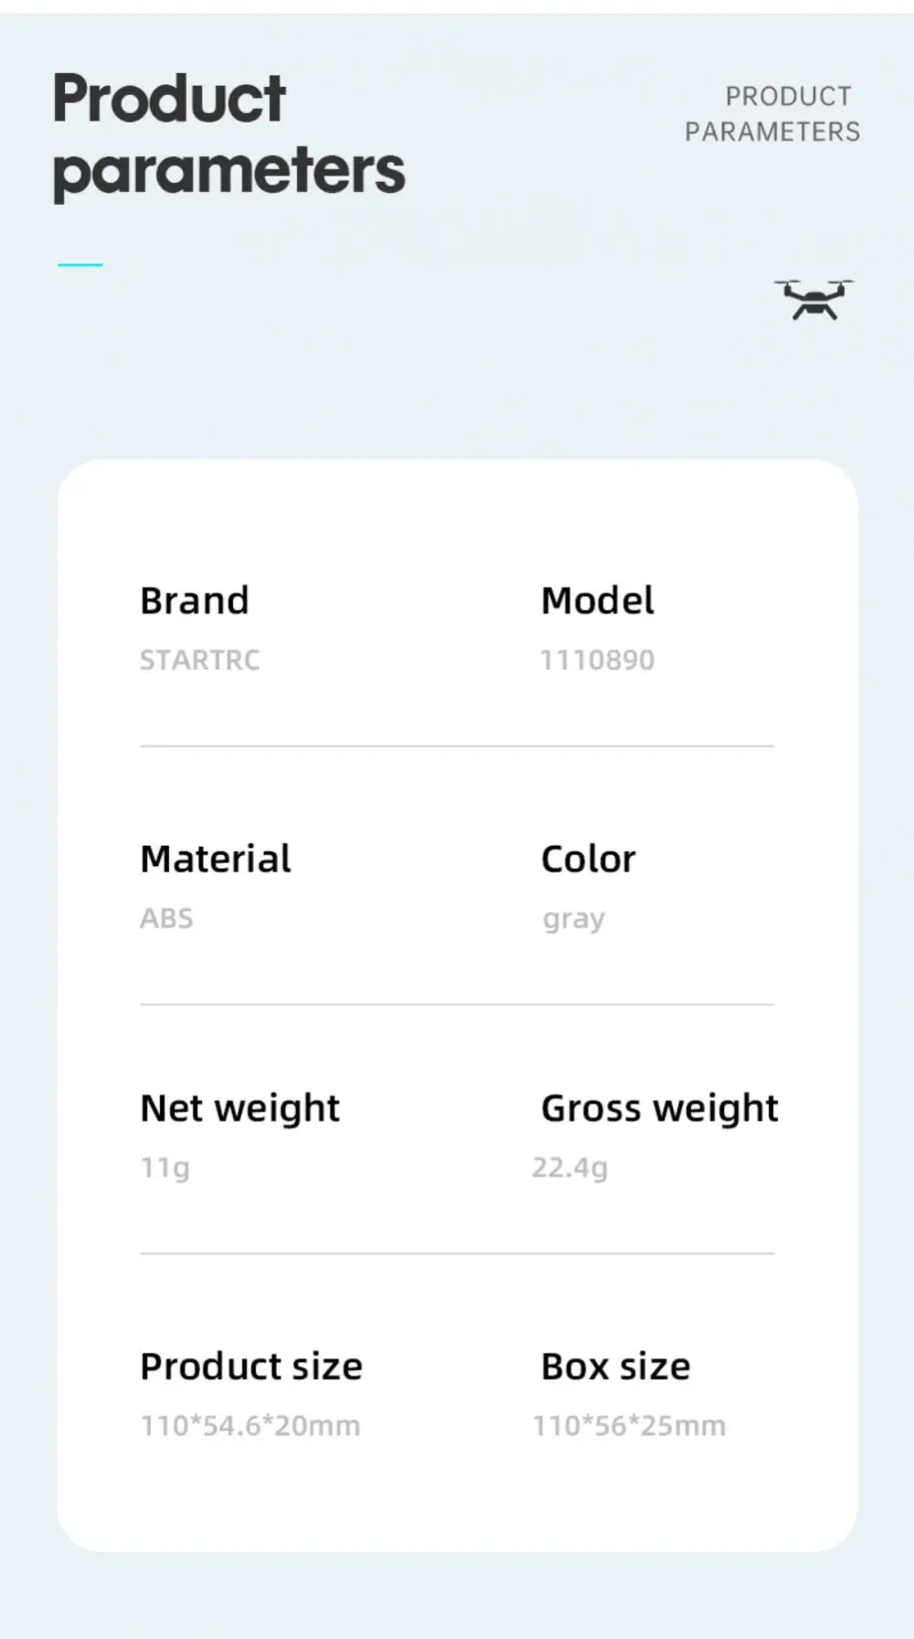Click the uppercase PRODUCT PARAMETERS caption
The width and height of the screenshot is (914, 1639).
pos(772,114)
